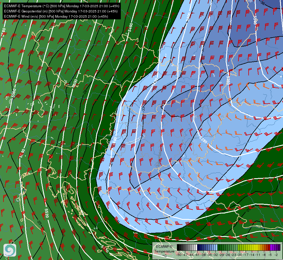Image resolution: width=283 pixels, height=260 pixels.
Task: Click the 5380 geopotential contour label
Action: point(204,140)
